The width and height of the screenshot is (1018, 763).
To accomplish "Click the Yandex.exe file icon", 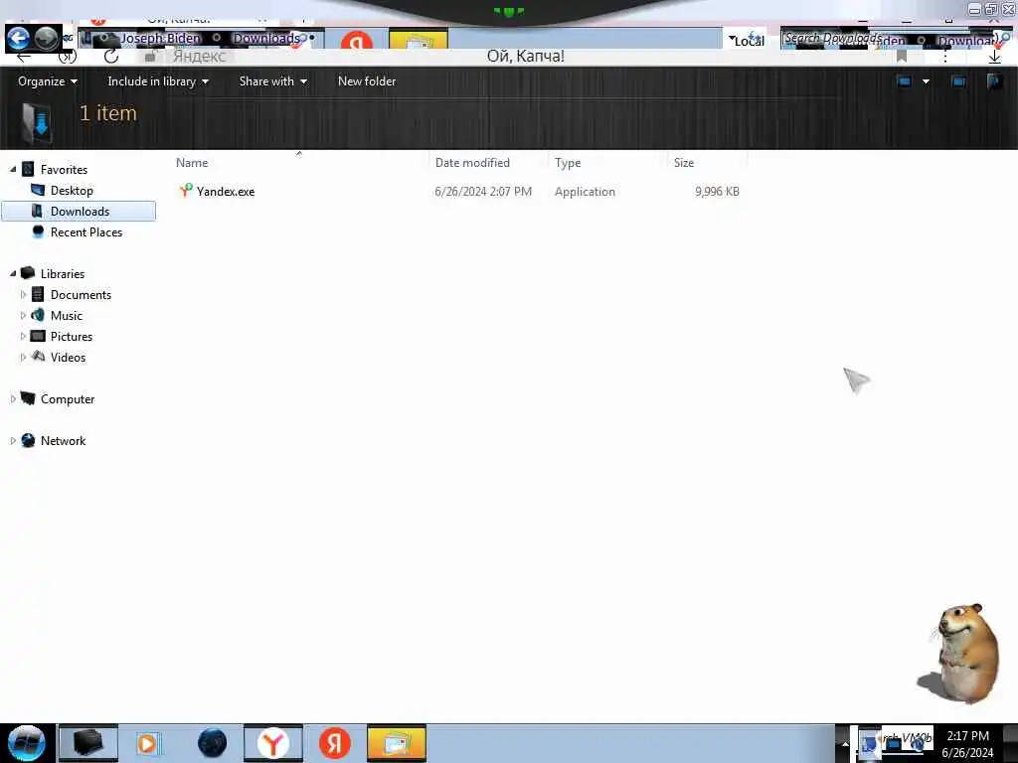I will 186,190.
